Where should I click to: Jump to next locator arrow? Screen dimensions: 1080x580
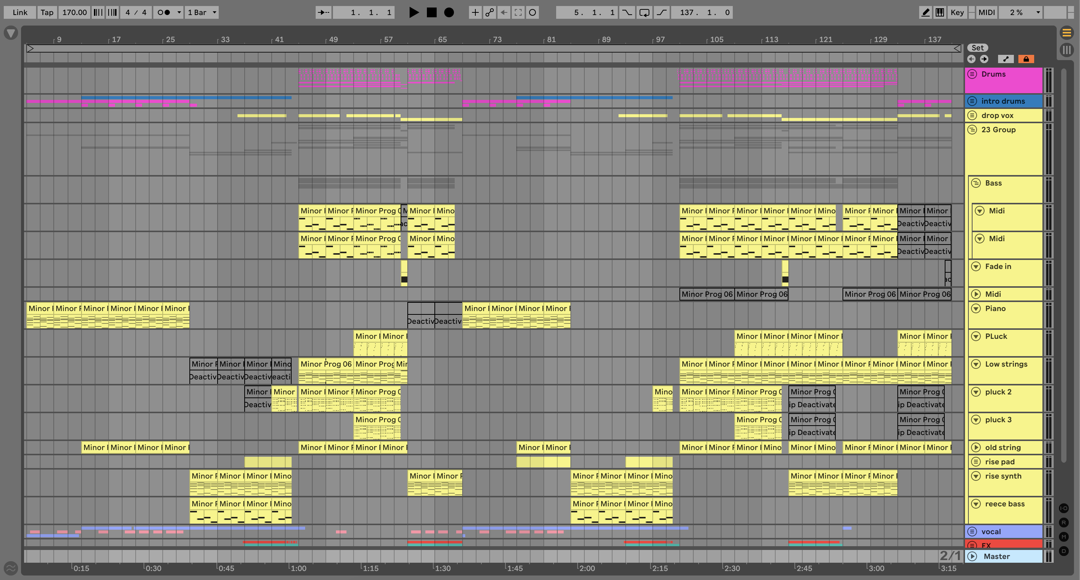tap(983, 59)
